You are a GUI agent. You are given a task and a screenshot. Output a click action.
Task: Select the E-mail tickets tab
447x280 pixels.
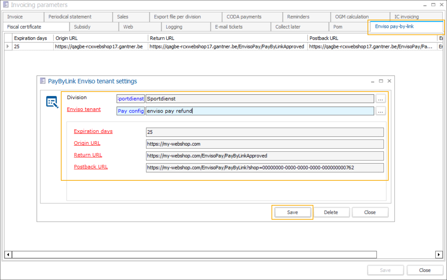[229, 27]
